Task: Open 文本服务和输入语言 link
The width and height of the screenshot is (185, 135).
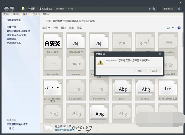Action: [x=17, y=124]
